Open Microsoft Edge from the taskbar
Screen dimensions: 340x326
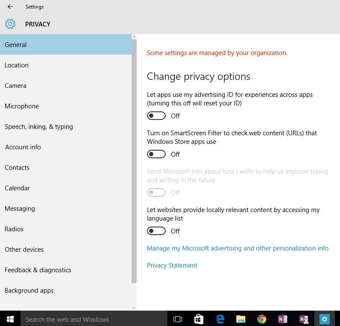click(x=220, y=319)
